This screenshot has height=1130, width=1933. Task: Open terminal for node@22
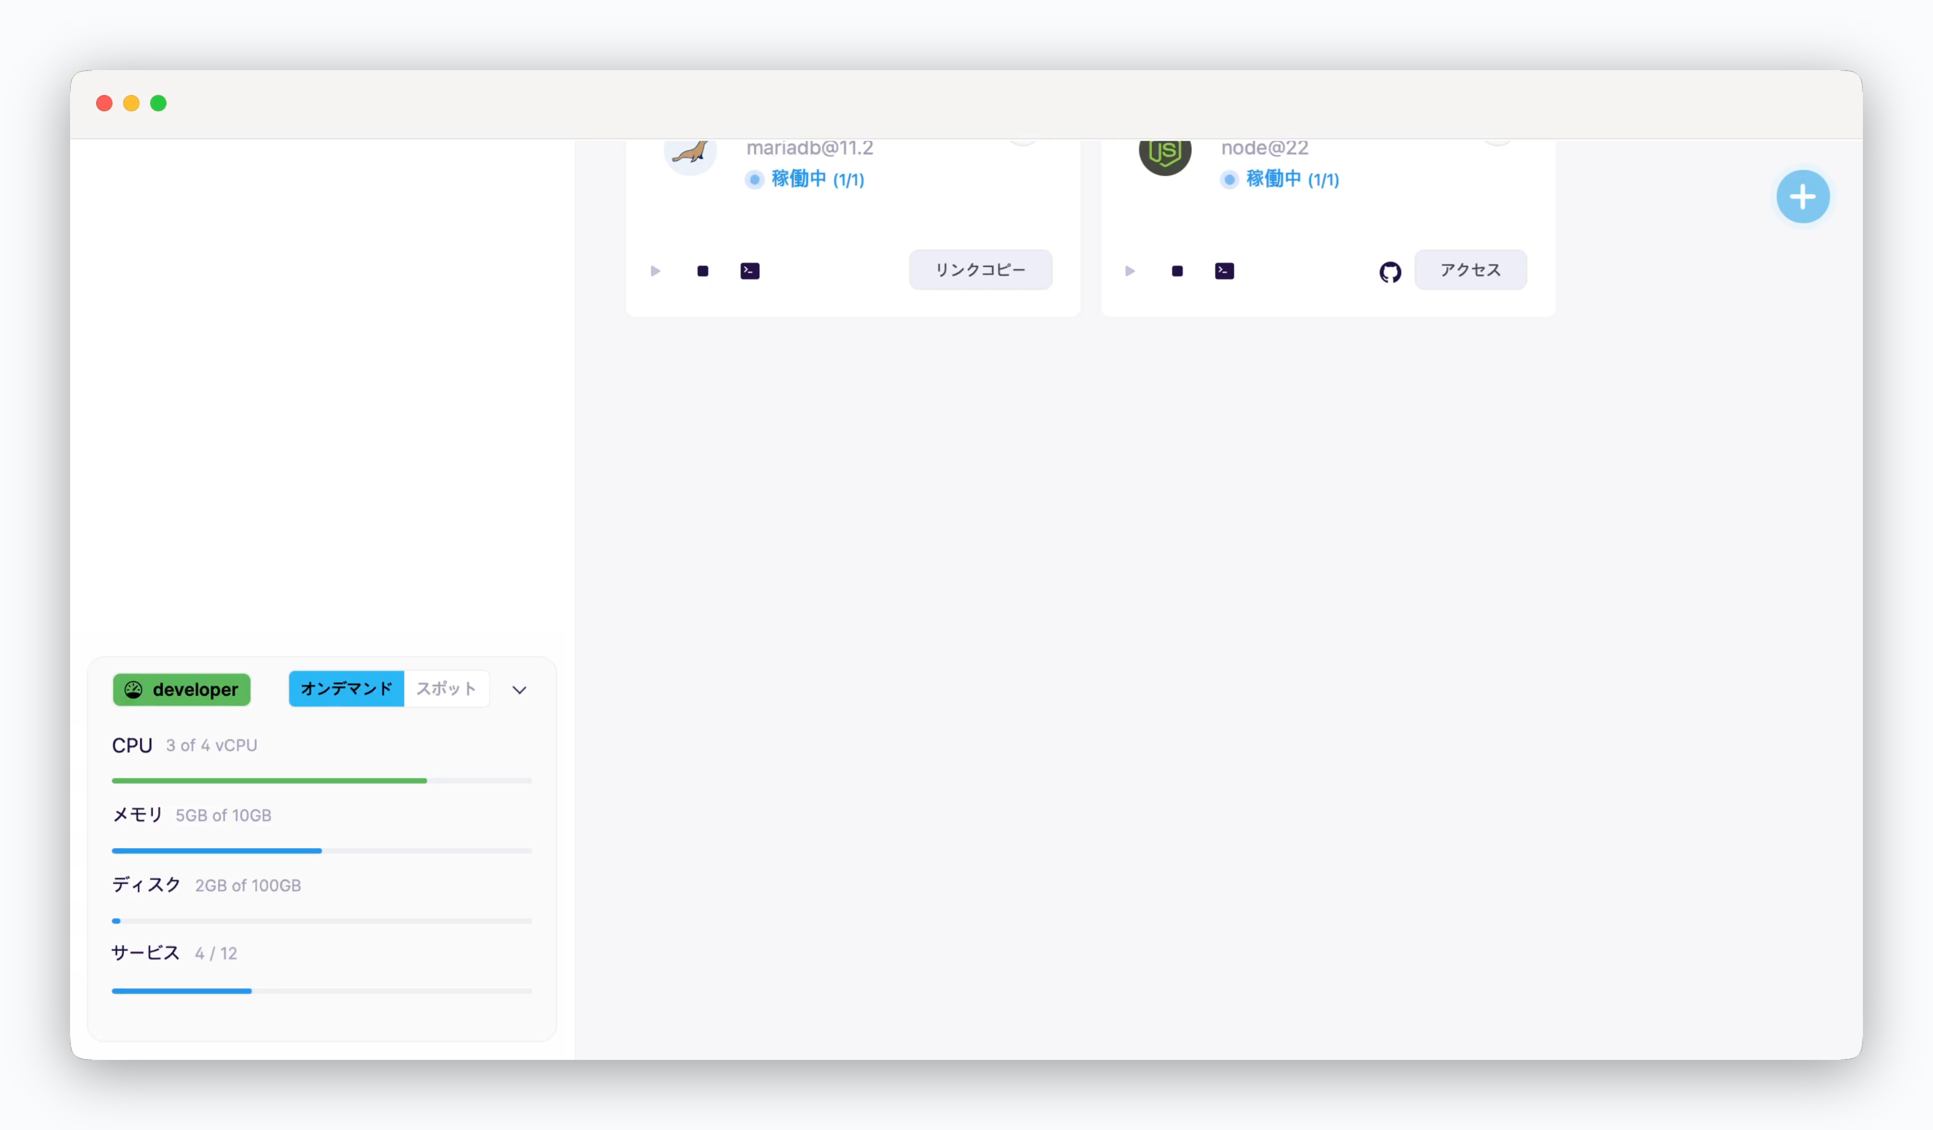(1225, 271)
